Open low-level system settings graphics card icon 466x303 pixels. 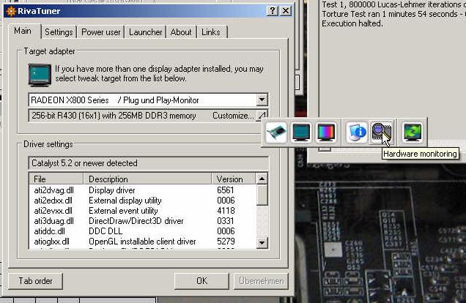pyautogui.click(x=275, y=132)
